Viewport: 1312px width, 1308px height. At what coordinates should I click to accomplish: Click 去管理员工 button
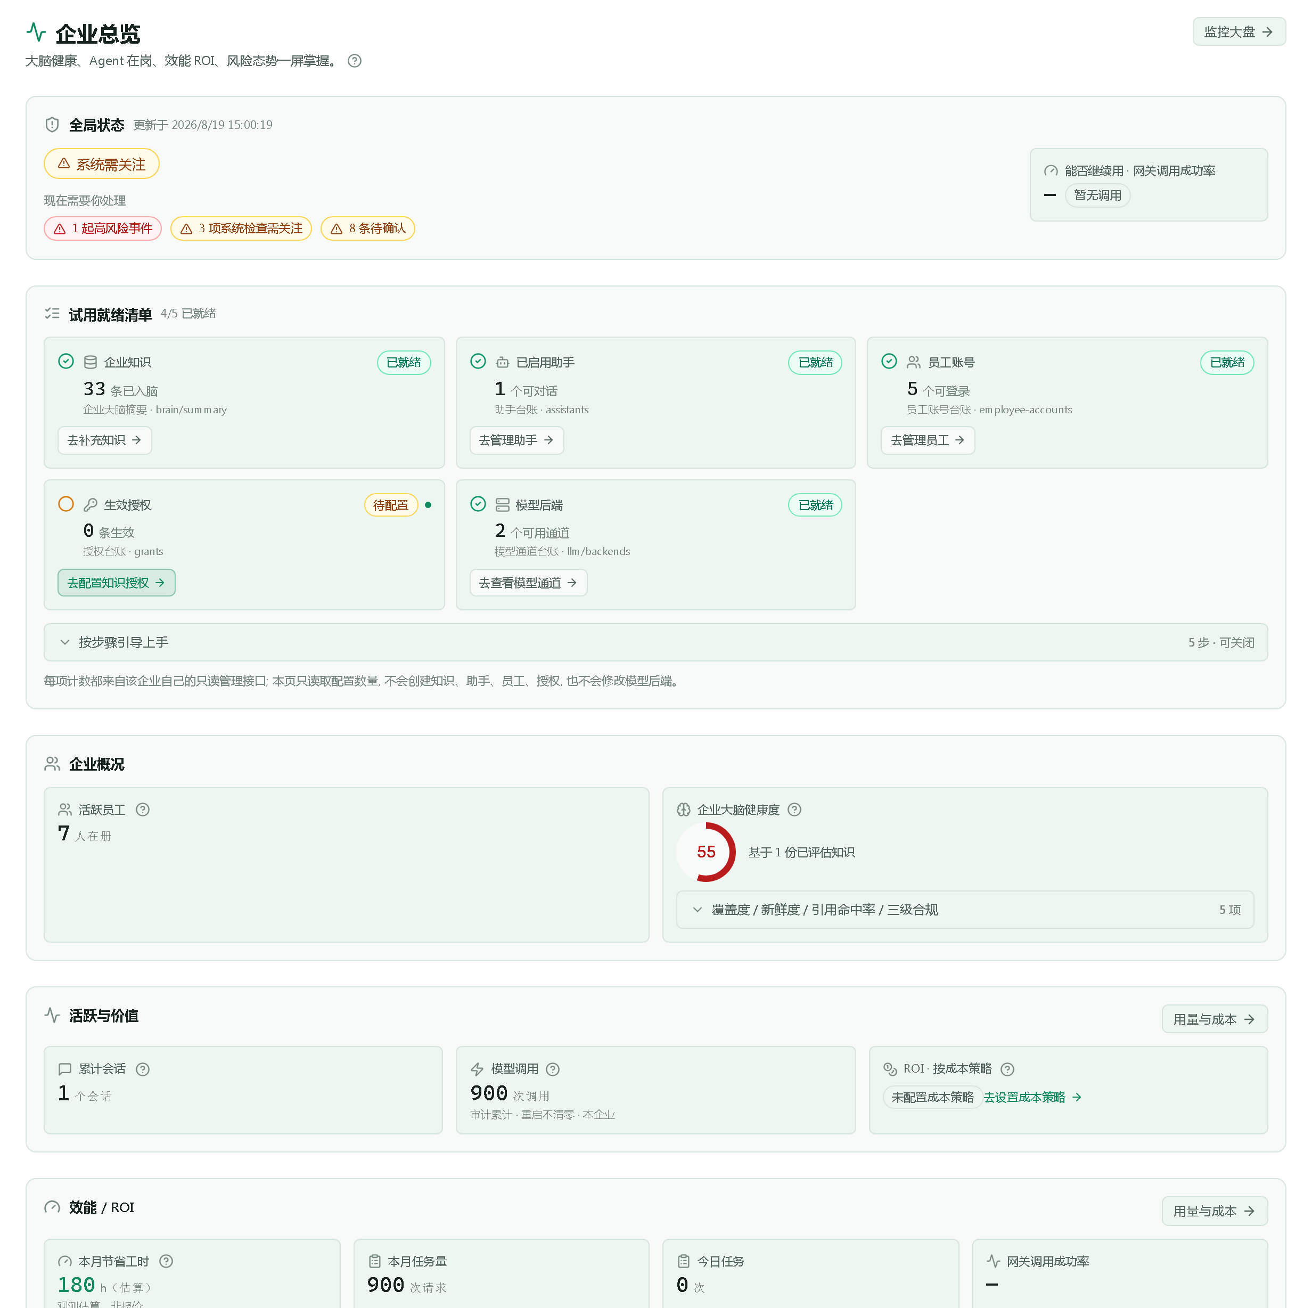928,440
